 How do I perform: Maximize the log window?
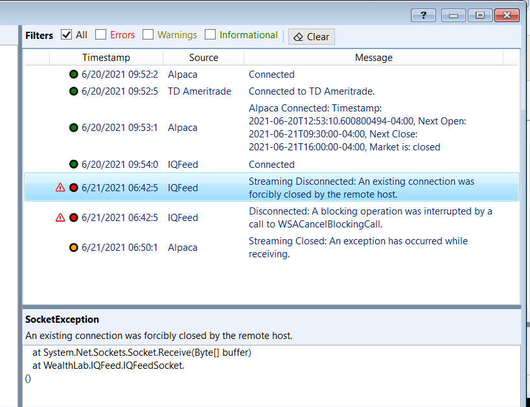480,15
